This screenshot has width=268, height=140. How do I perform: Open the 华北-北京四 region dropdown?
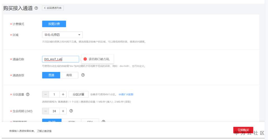(62, 35)
